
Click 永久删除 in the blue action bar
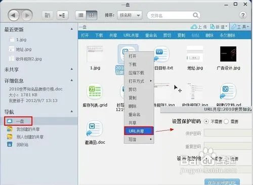pyautogui.click(x=227, y=35)
